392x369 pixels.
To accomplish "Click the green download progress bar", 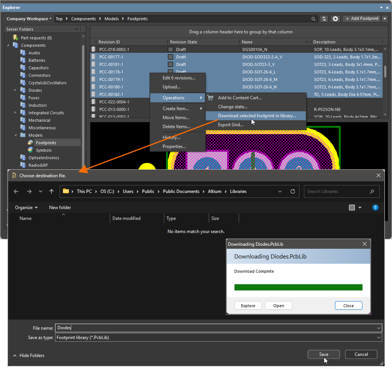I will 298,287.
